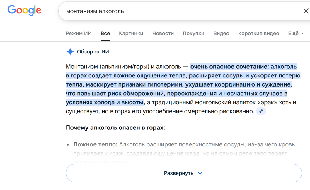310x190 pixels.
Task: Open the Покупки shopping results
Action: pos(193,33)
